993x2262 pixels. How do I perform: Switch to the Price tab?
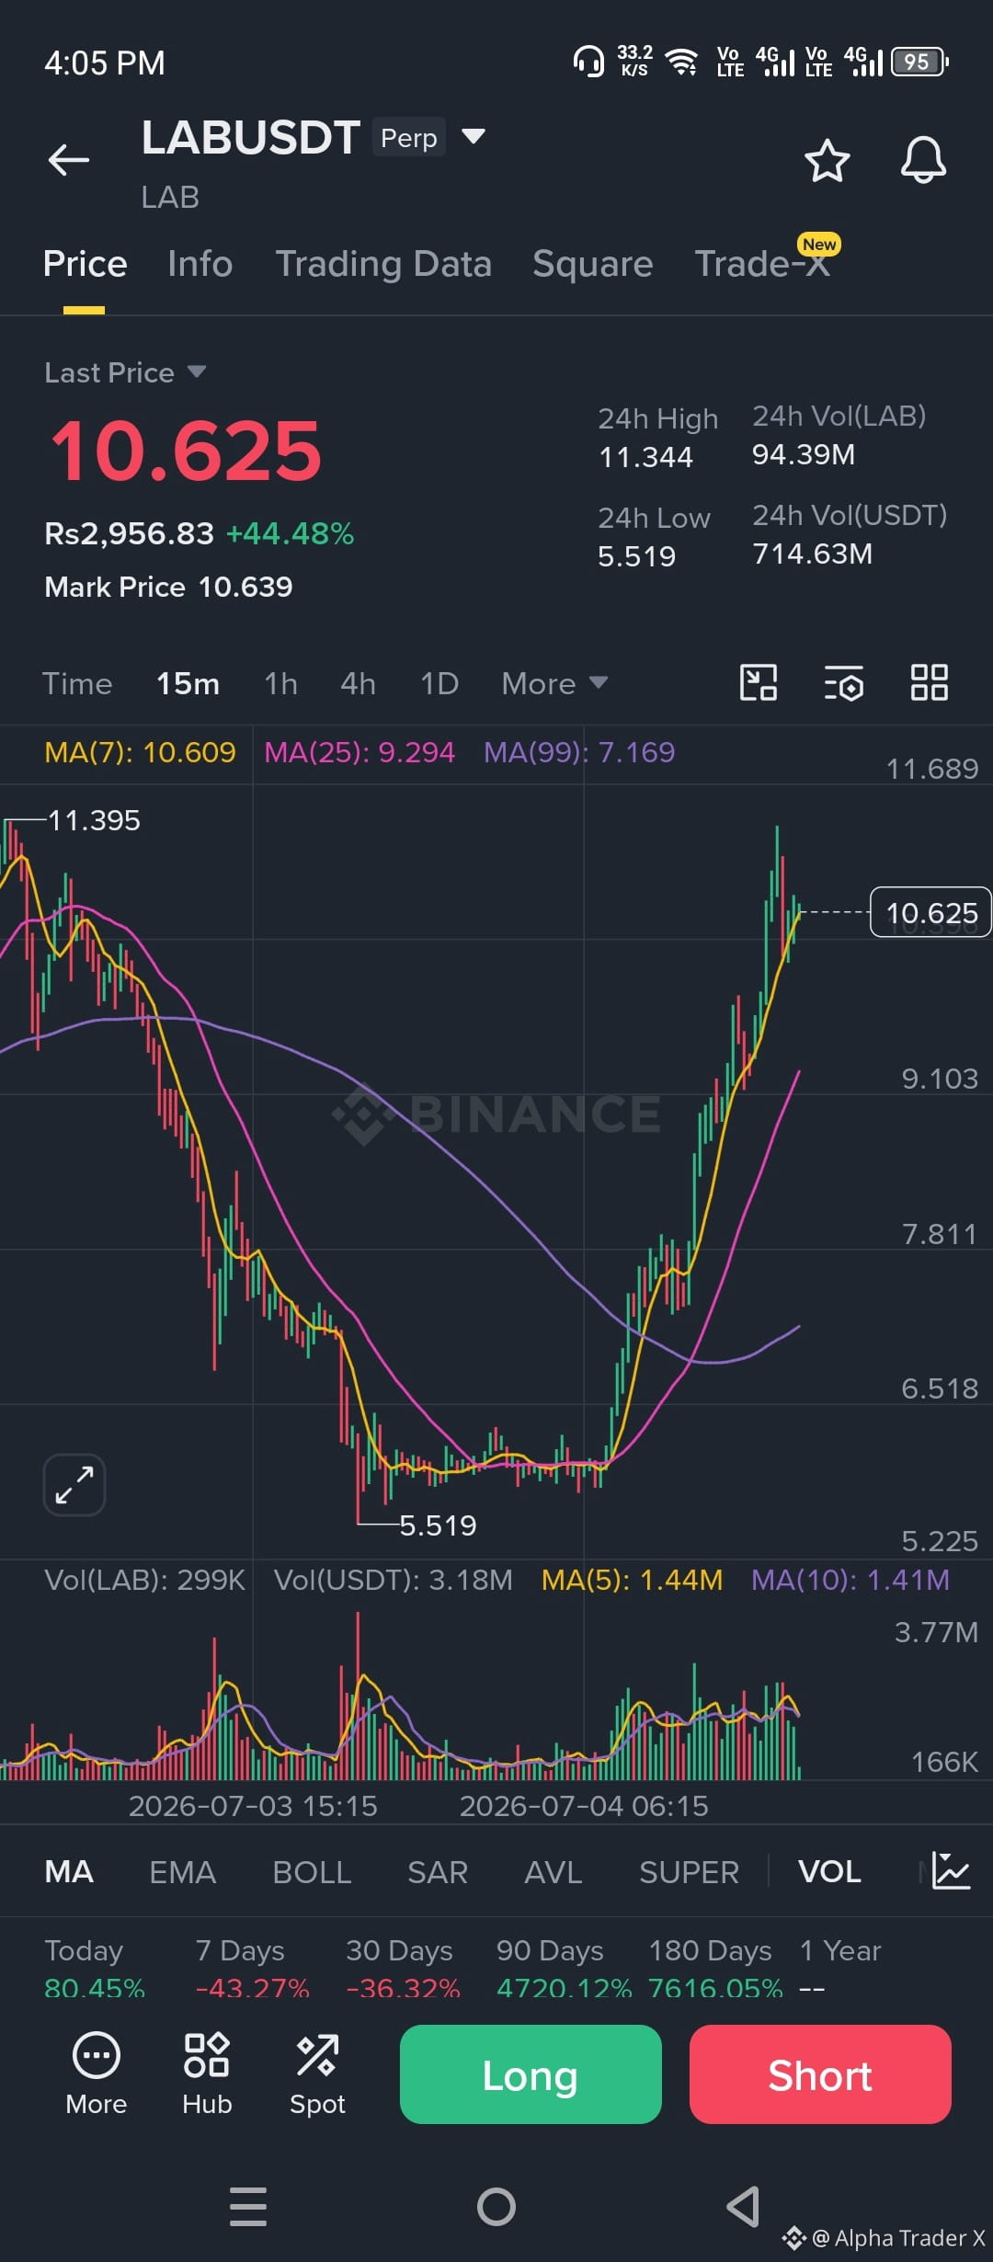coord(85,264)
